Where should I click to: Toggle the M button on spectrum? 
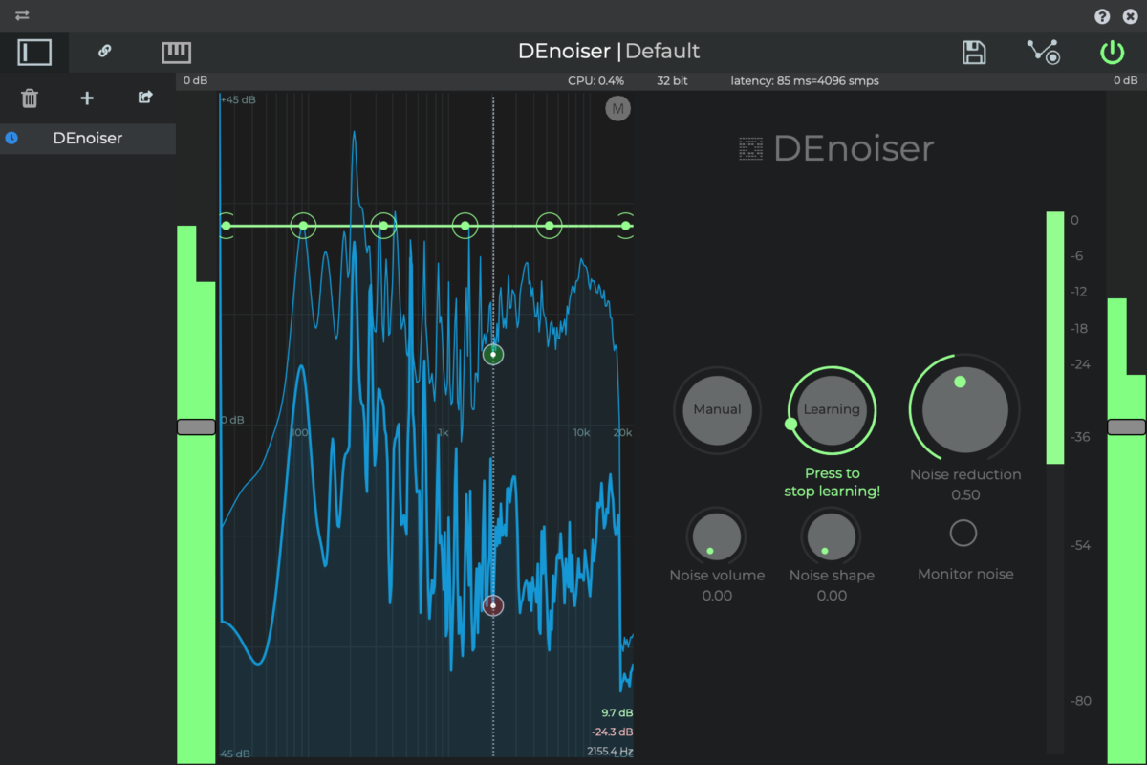(617, 109)
